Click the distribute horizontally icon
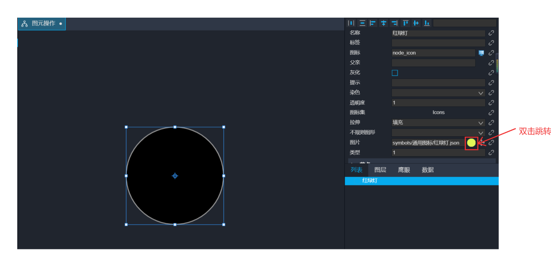551x275 pixels. point(352,23)
